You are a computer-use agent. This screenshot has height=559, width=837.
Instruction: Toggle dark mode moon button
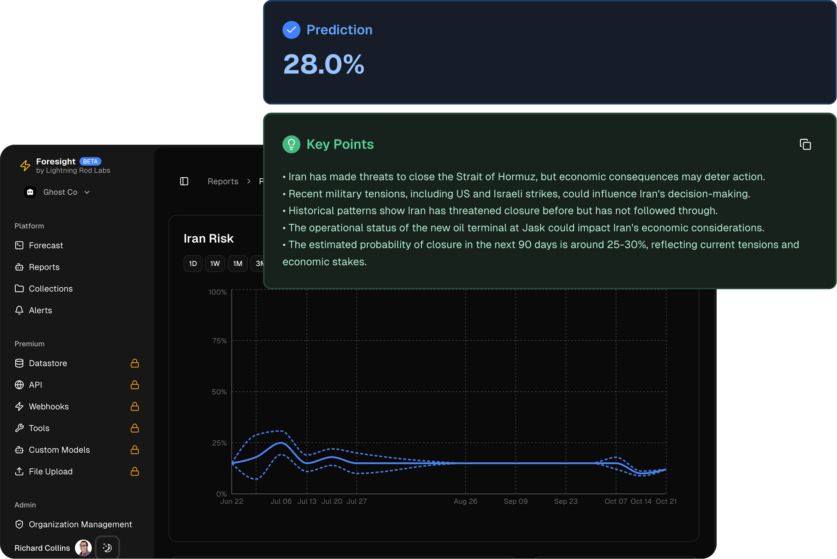coord(107,547)
